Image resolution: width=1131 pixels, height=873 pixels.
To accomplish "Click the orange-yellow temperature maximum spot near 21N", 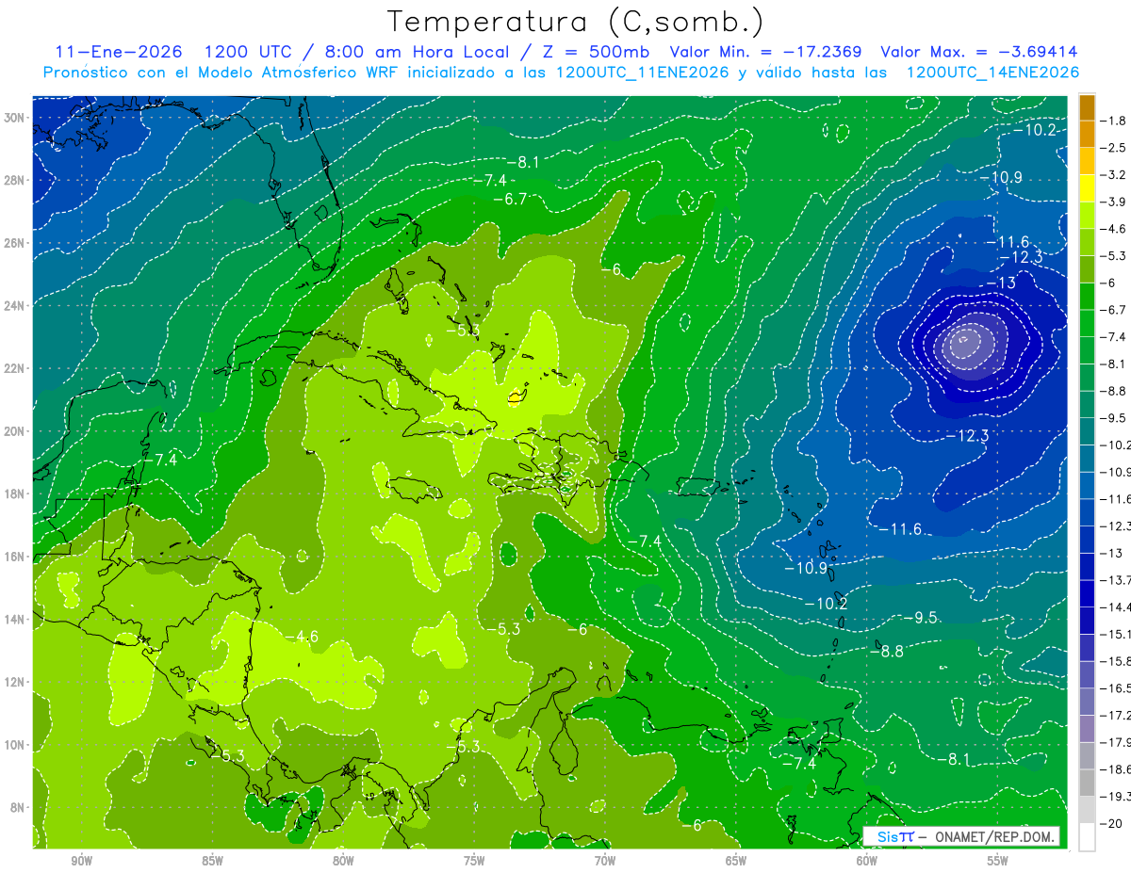I will click(x=515, y=398).
